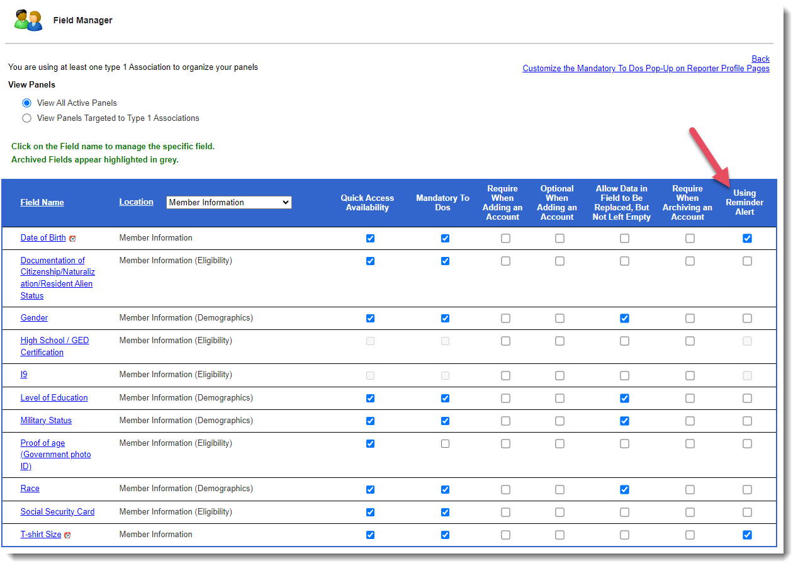Click the Field Manager people icon

click(29, 20)
